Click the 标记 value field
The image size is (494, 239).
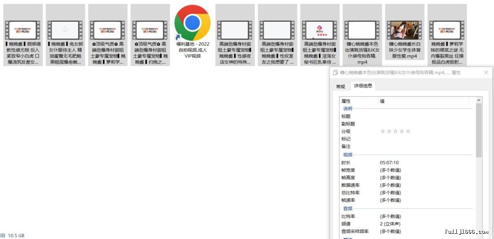pos(426,139)
